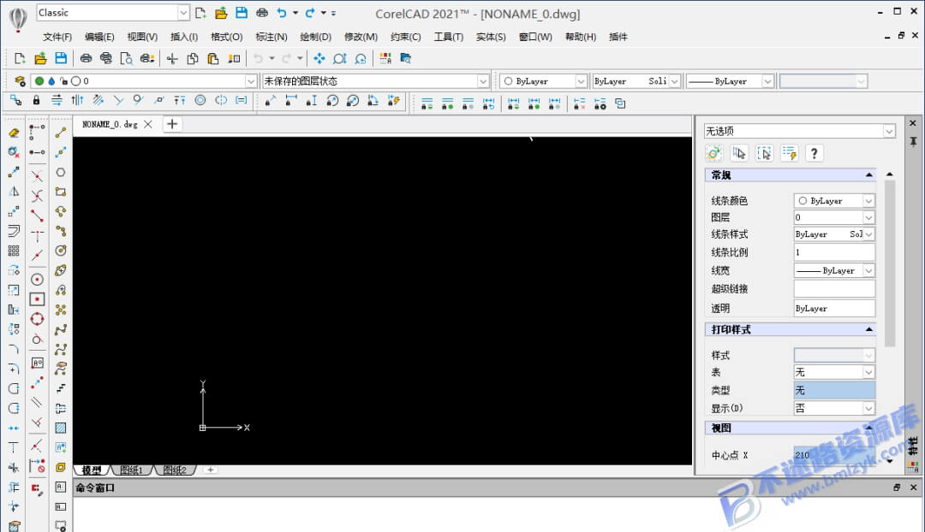The height and width of the screenshot is (532, 925).
Task: Open the 文件(F) menu
Action: (57, 37)
